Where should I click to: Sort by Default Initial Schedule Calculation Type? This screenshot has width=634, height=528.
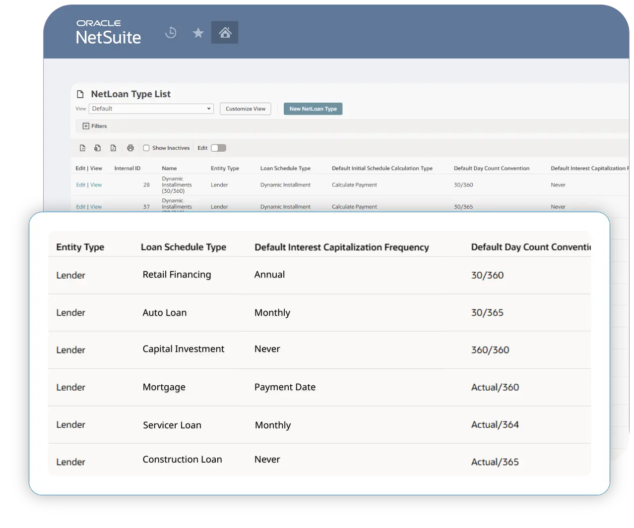(x=382, y=169)
